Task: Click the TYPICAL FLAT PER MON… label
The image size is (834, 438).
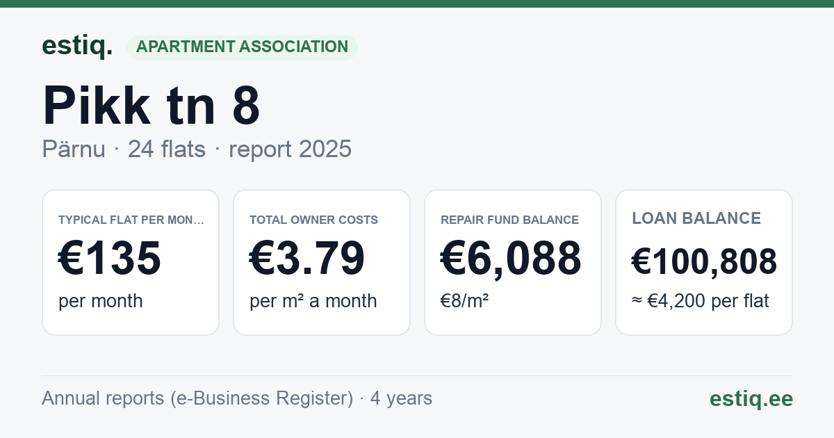Action: coord(131,220)
